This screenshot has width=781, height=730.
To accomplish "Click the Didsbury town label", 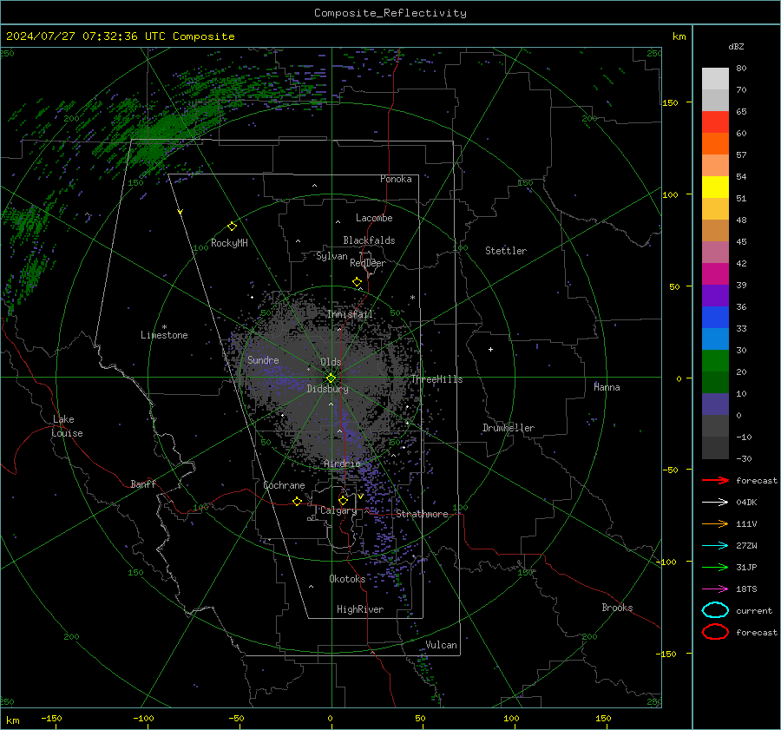I will tap(327, 389).
